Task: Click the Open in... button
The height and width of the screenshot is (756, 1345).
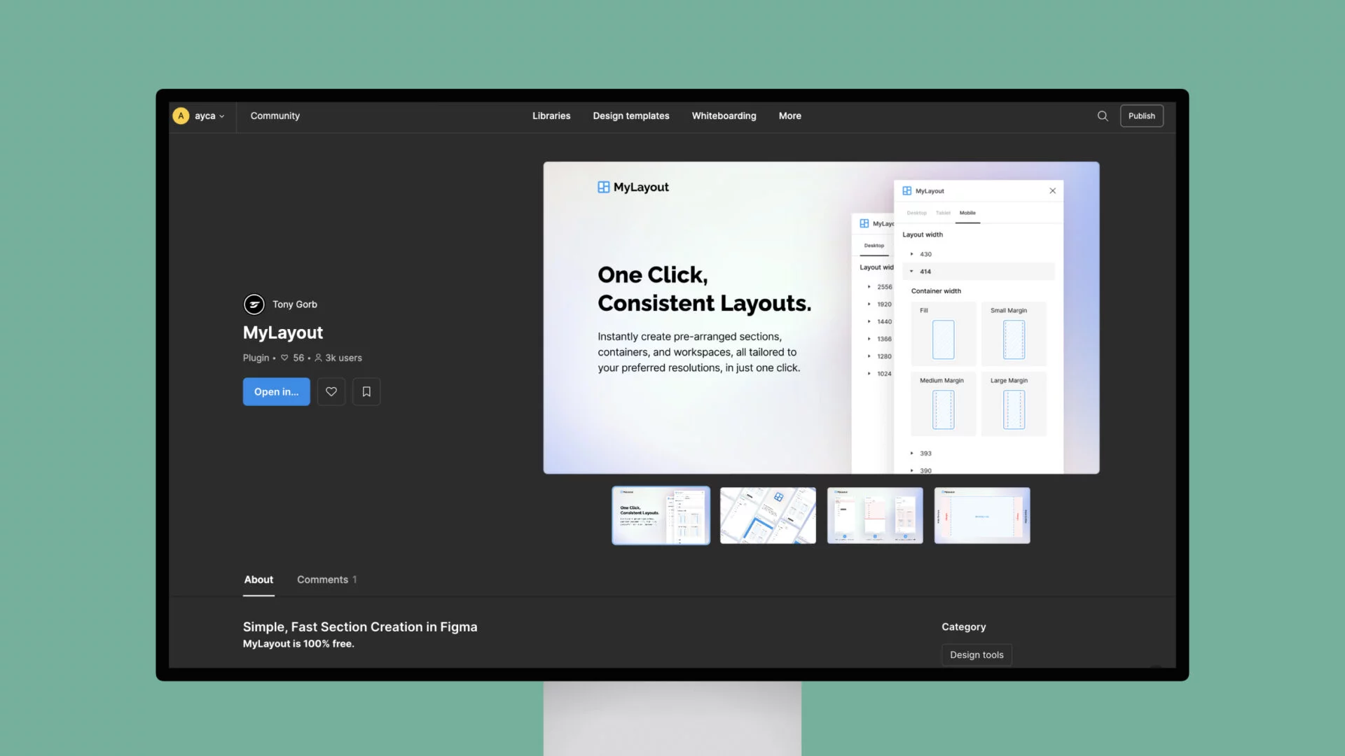Action: (276, 391)
